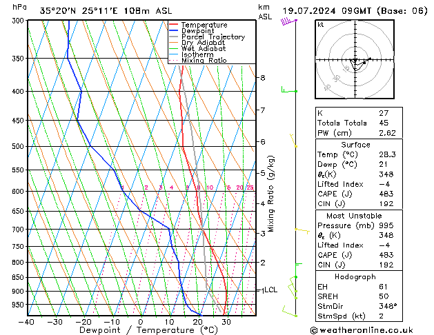Click the purple wind barb at 300 hPa
This screenshot has height=335, width=434.
pyautogui.click(x=288, y=21)
